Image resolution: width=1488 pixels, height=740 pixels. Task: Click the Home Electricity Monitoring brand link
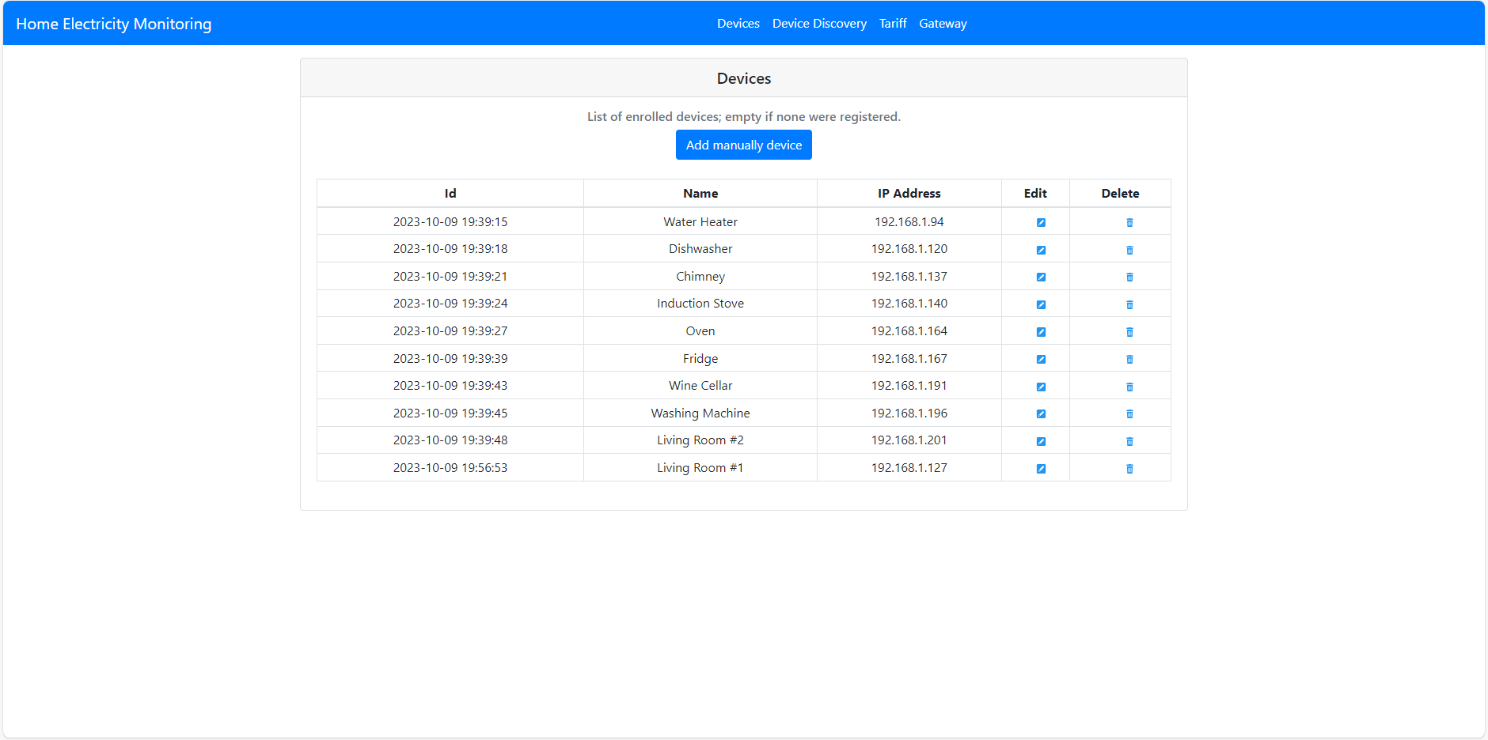[113, 23]
